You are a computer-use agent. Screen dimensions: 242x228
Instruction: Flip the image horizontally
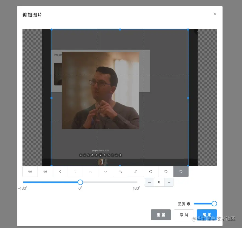(x=121, y=172)
